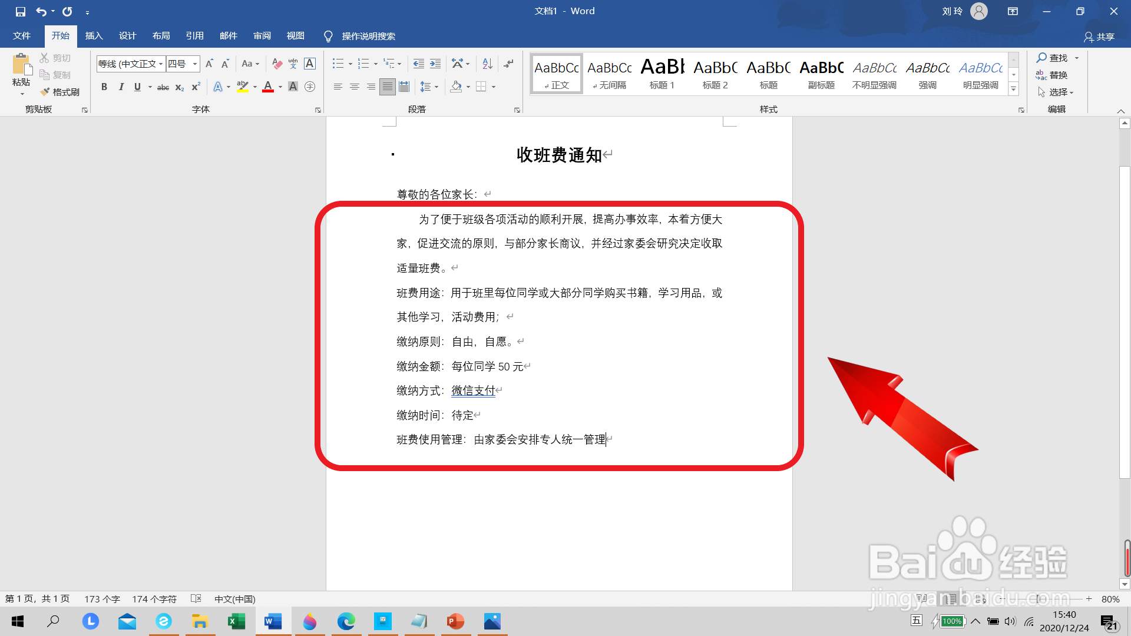1131x636 pixels.
Task: Click the phonetic guide (wén) icon
Action: (293, 64)
